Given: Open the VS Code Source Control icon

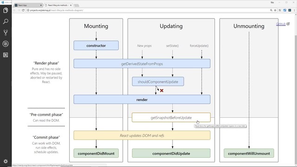Looking at the screenshot, I should click(6, 32).
